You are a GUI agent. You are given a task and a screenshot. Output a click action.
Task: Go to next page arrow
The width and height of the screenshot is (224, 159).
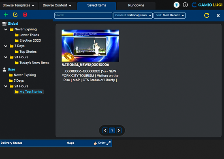coord(119,130)
